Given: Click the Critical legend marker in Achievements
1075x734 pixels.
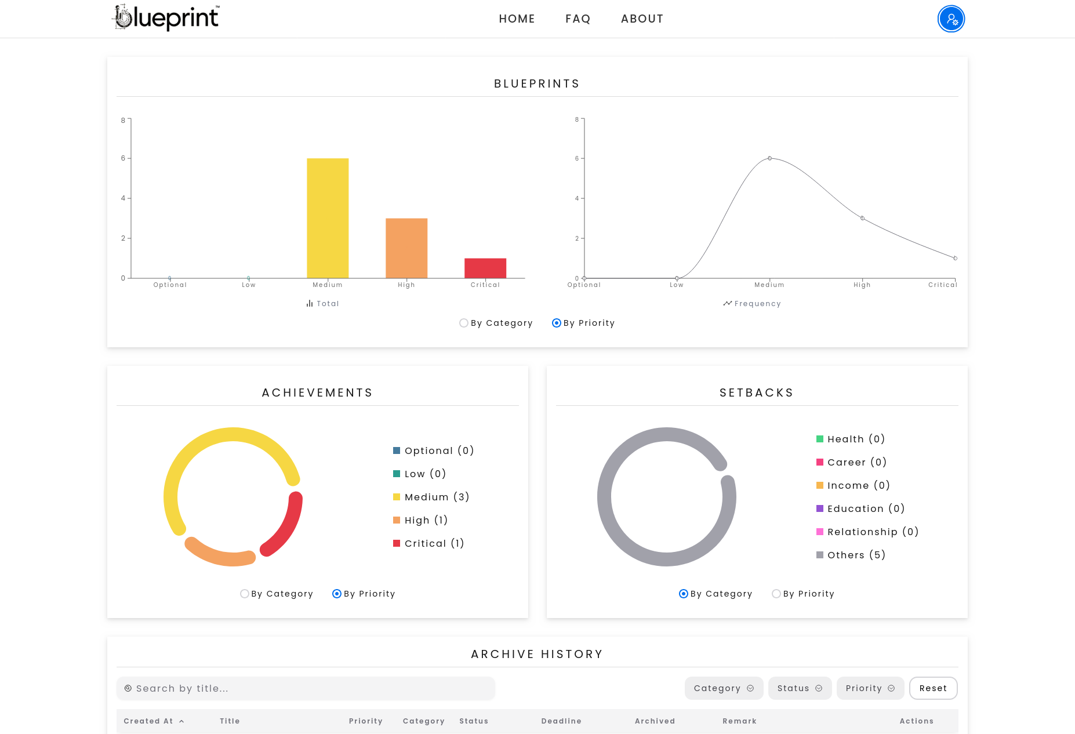Looking at the screenshot, I should [x=397, y=543].
